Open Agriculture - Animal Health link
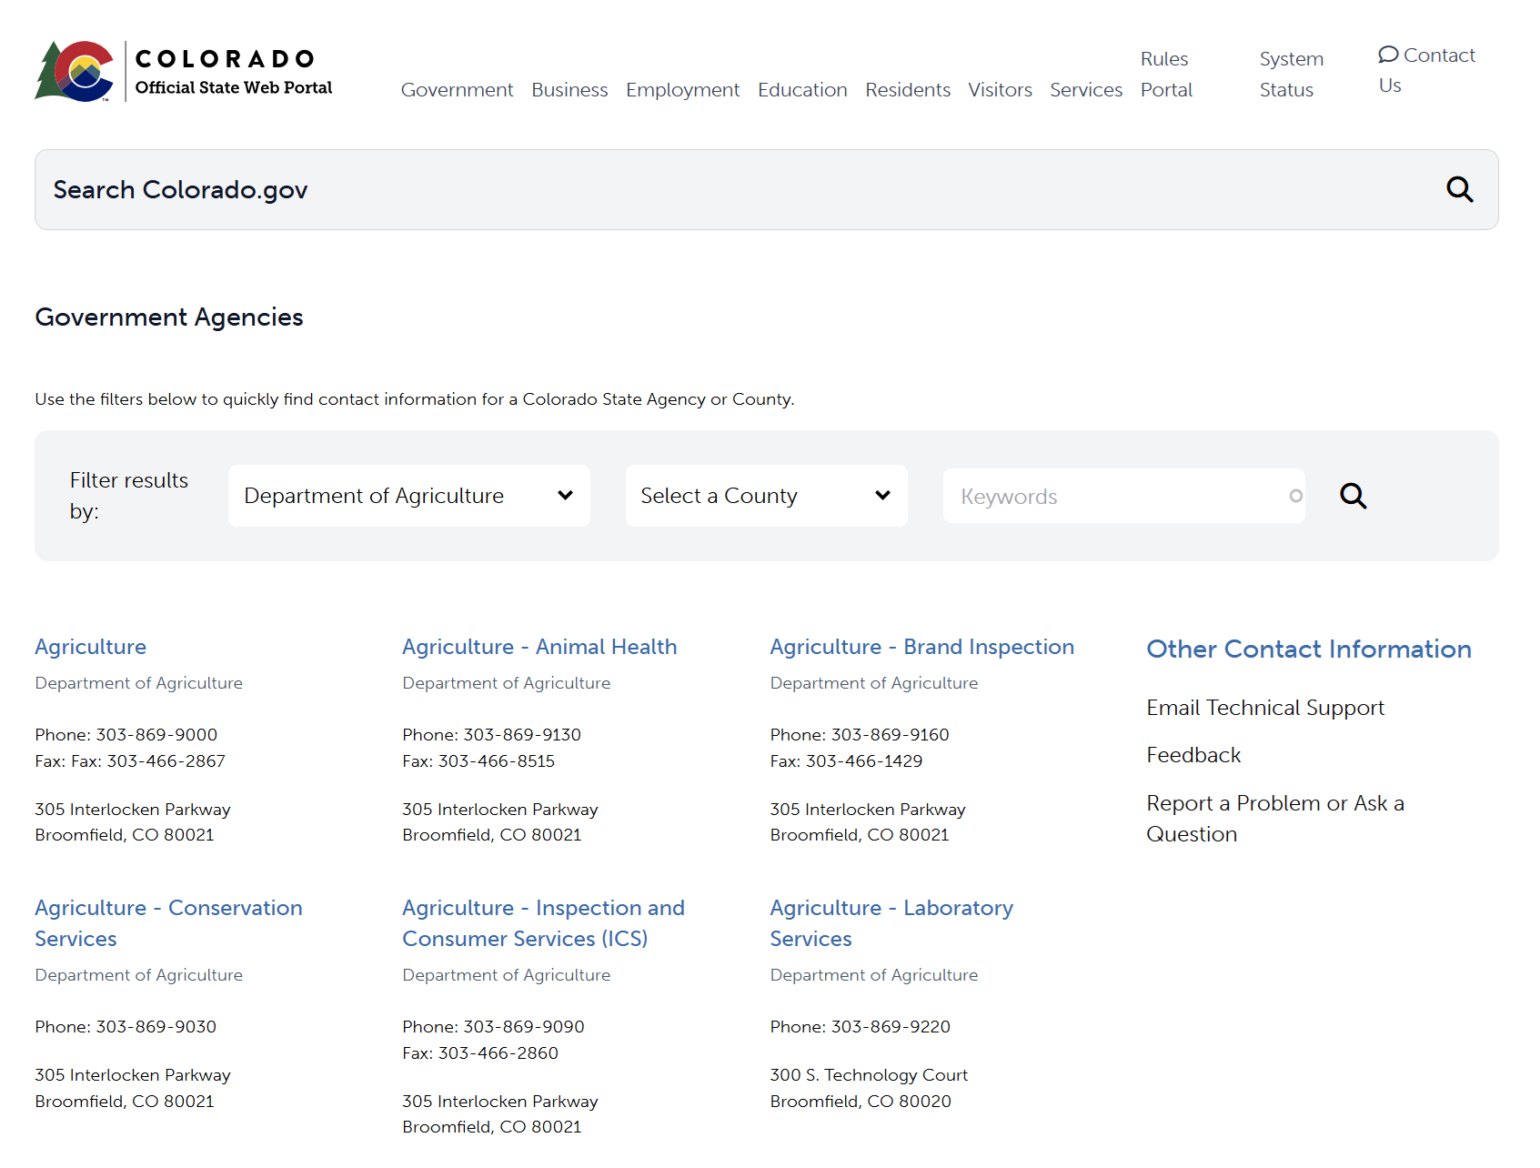 pyautogui.click(x=539, y=647)
